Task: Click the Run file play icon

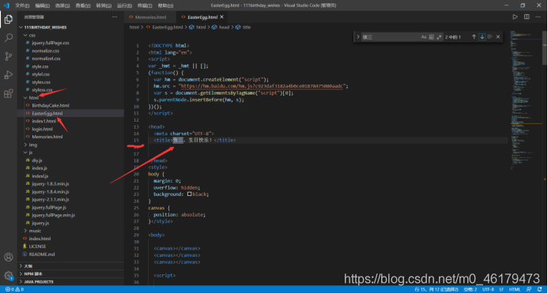Action: click(515, 17)
